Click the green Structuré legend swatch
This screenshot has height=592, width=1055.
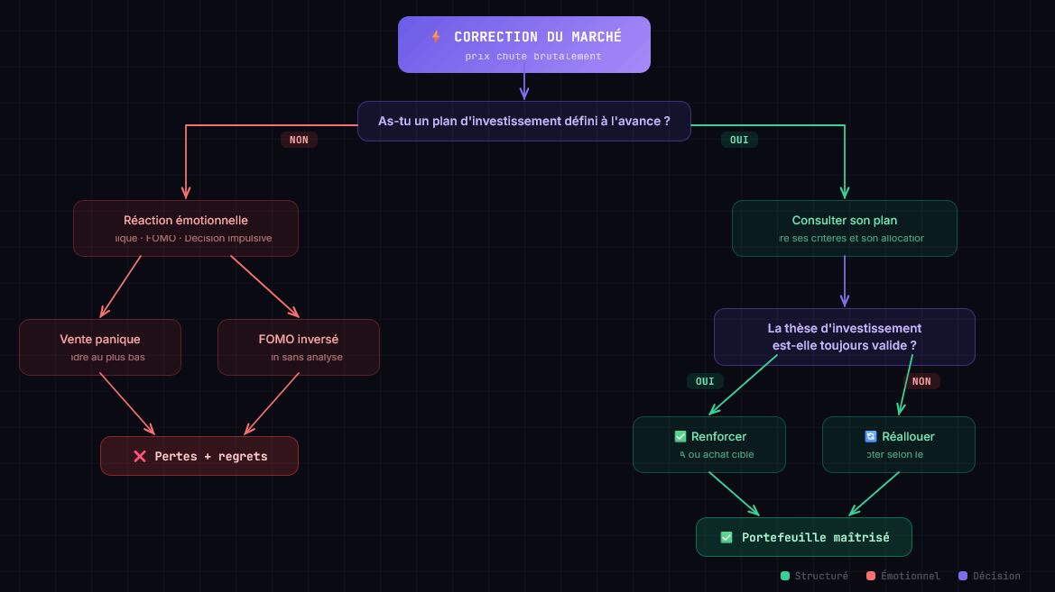tap(785, 576)
